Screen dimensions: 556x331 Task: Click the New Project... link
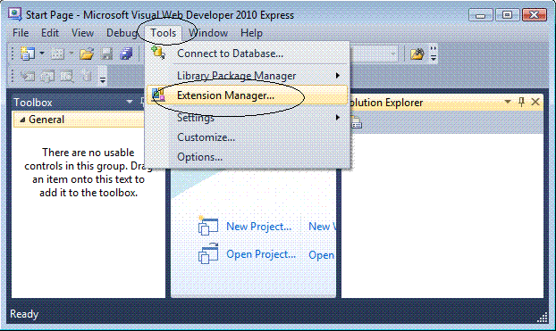coord(259,227)
